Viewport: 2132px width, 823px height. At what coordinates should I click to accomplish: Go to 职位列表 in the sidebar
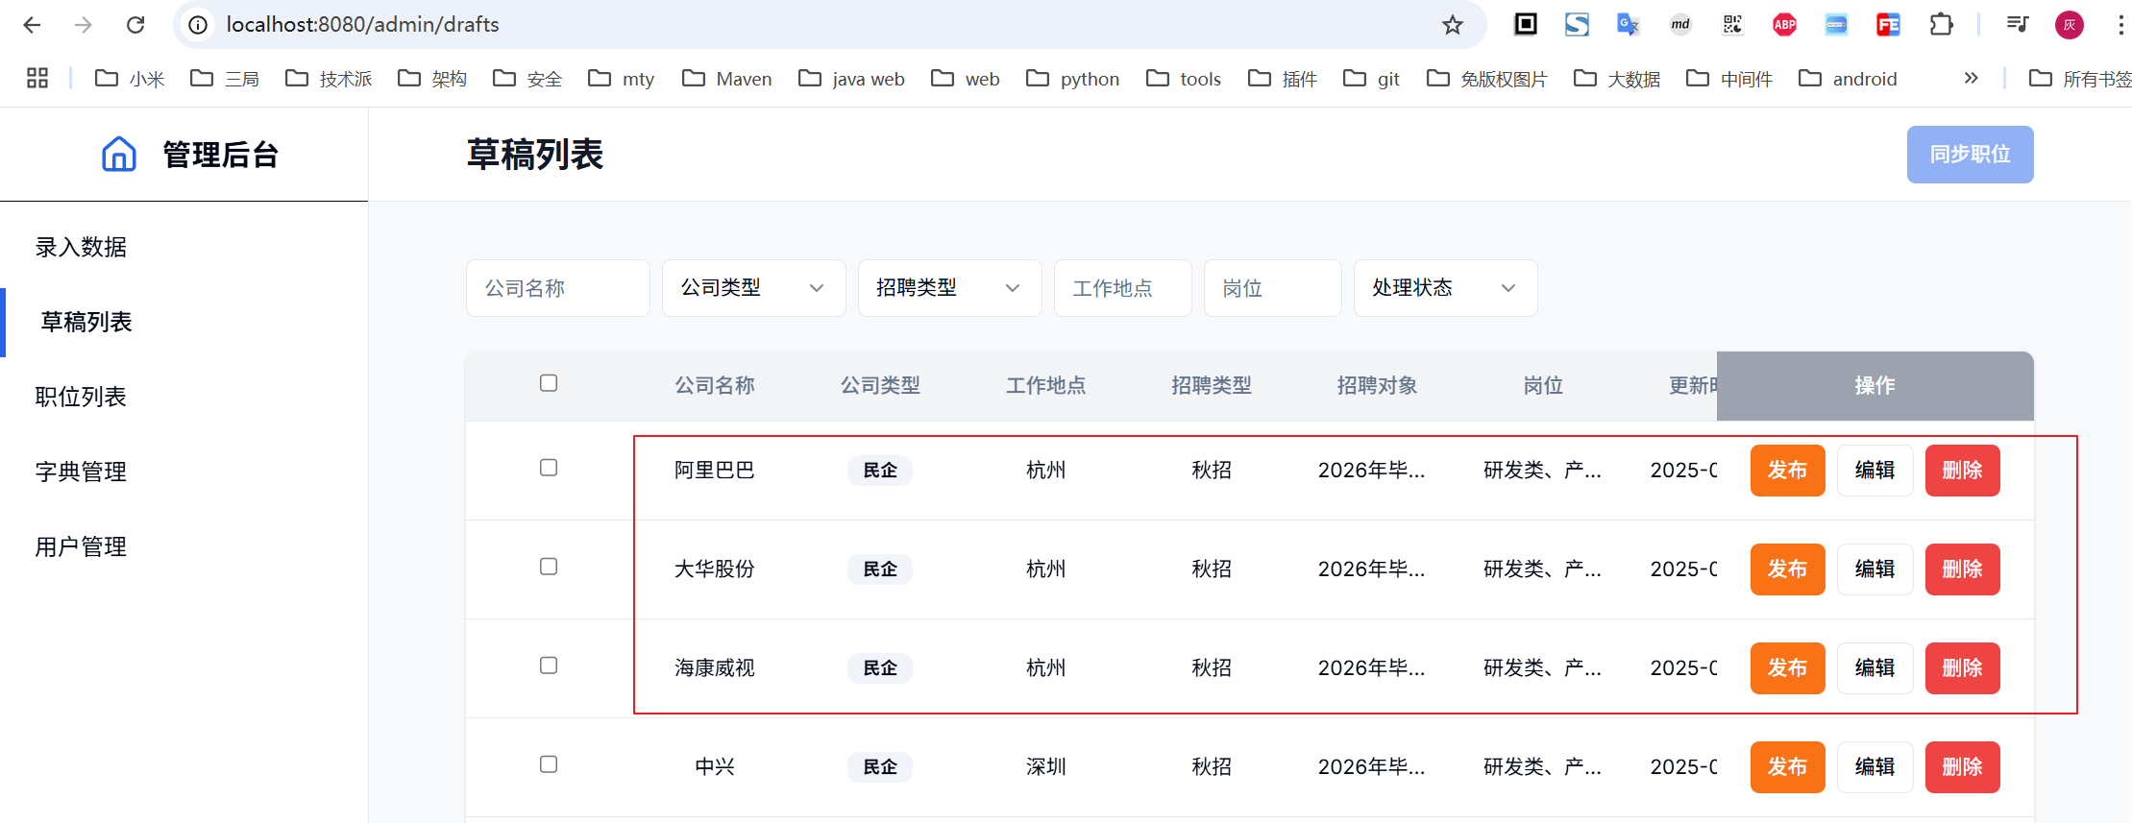[81, 397]
